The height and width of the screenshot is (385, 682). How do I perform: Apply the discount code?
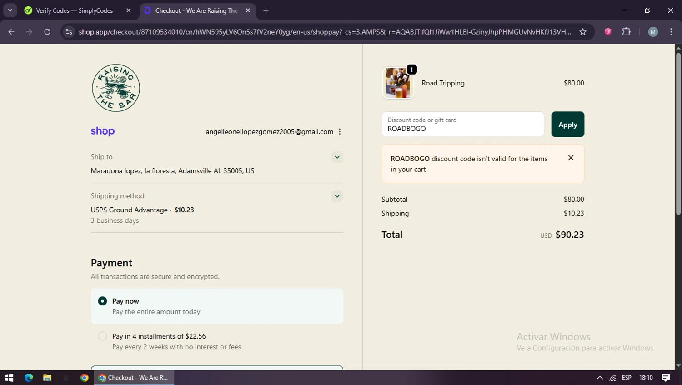pos(568,125)
